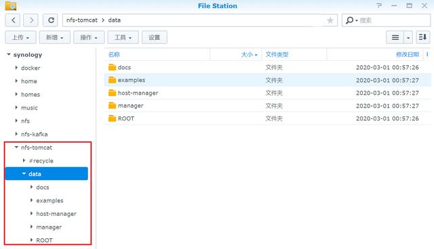Expand the #recycle folder arrow
This screenshot has height=249, width=434.
(x=24, y=160)
